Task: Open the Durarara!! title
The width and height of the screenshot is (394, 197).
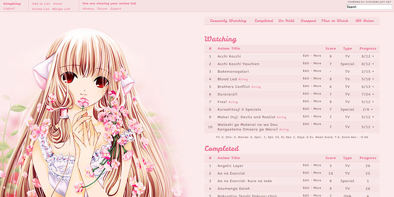Action: click(x=228, y=94)
